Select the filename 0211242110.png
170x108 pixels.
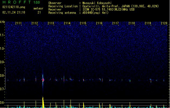(x=14, y=7)
